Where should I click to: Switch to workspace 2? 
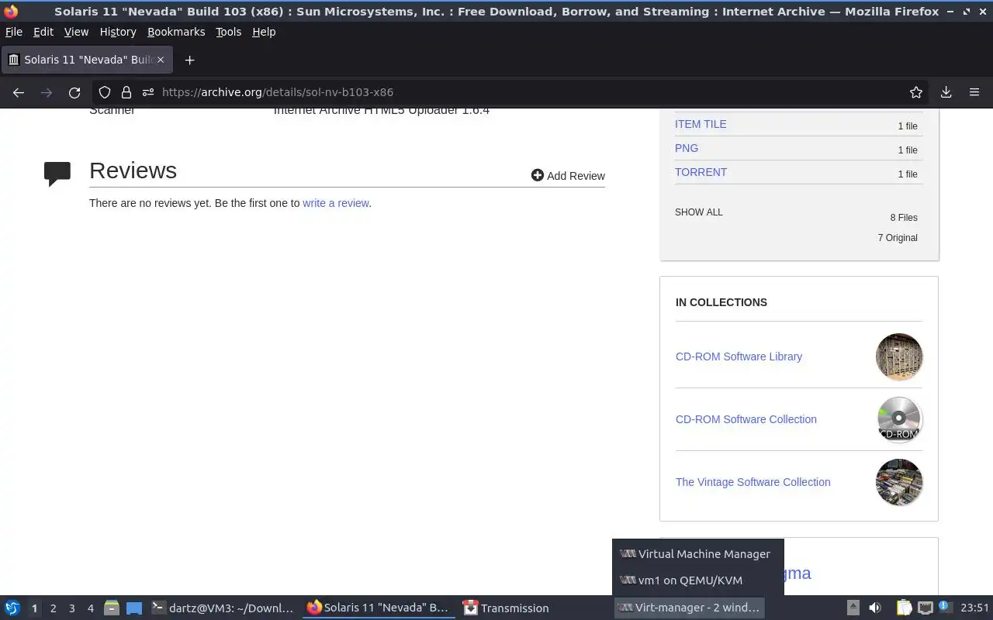(x=53, y=608)
